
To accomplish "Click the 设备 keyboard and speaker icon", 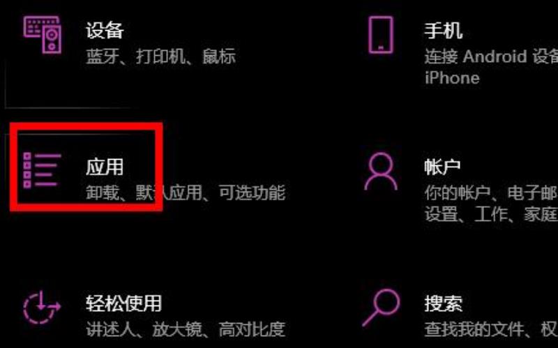I will (43, 34).
